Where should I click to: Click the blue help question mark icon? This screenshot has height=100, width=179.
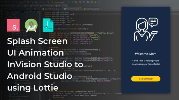[100, 2]
